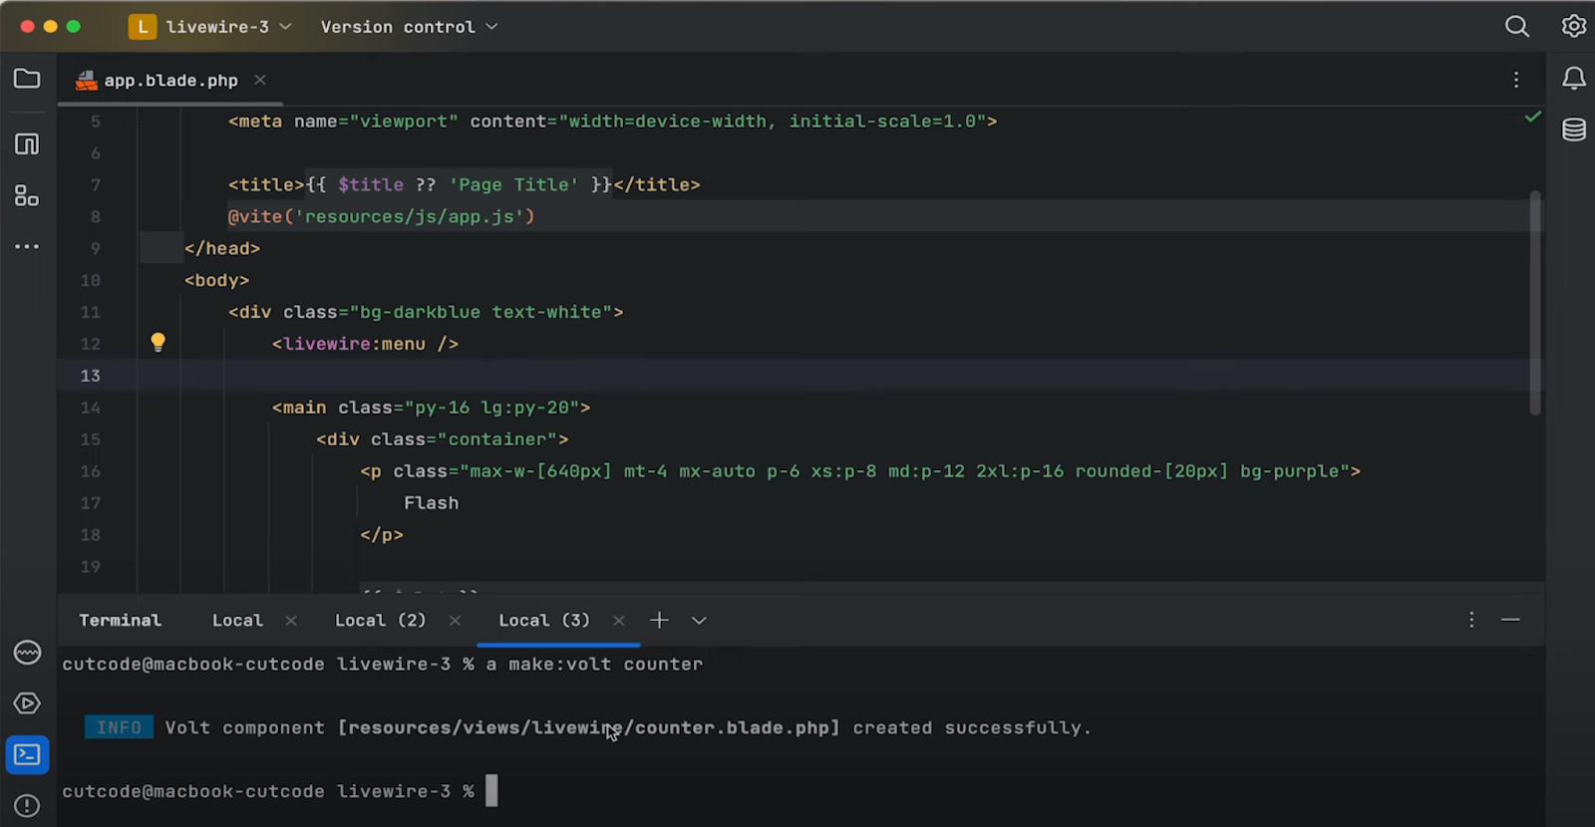1595x827 pixels.
Task: Click the intention light bulb on line 12
Action: click(158, 343)
